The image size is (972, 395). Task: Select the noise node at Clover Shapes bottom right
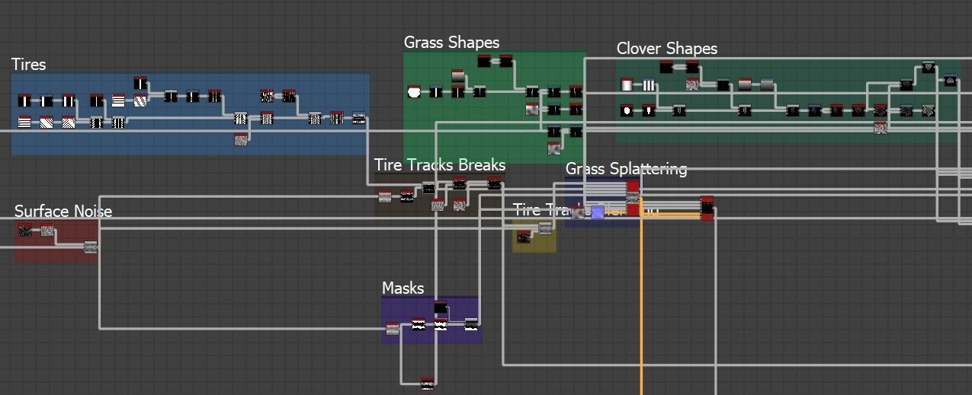pos(881,128)
